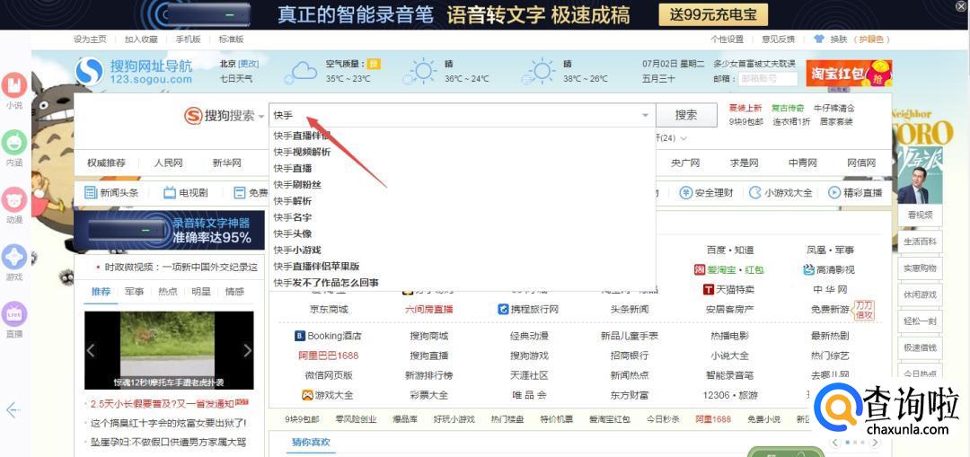
Task: Click the 阿里巴巴1688 link
Action: tap(328, 356)
